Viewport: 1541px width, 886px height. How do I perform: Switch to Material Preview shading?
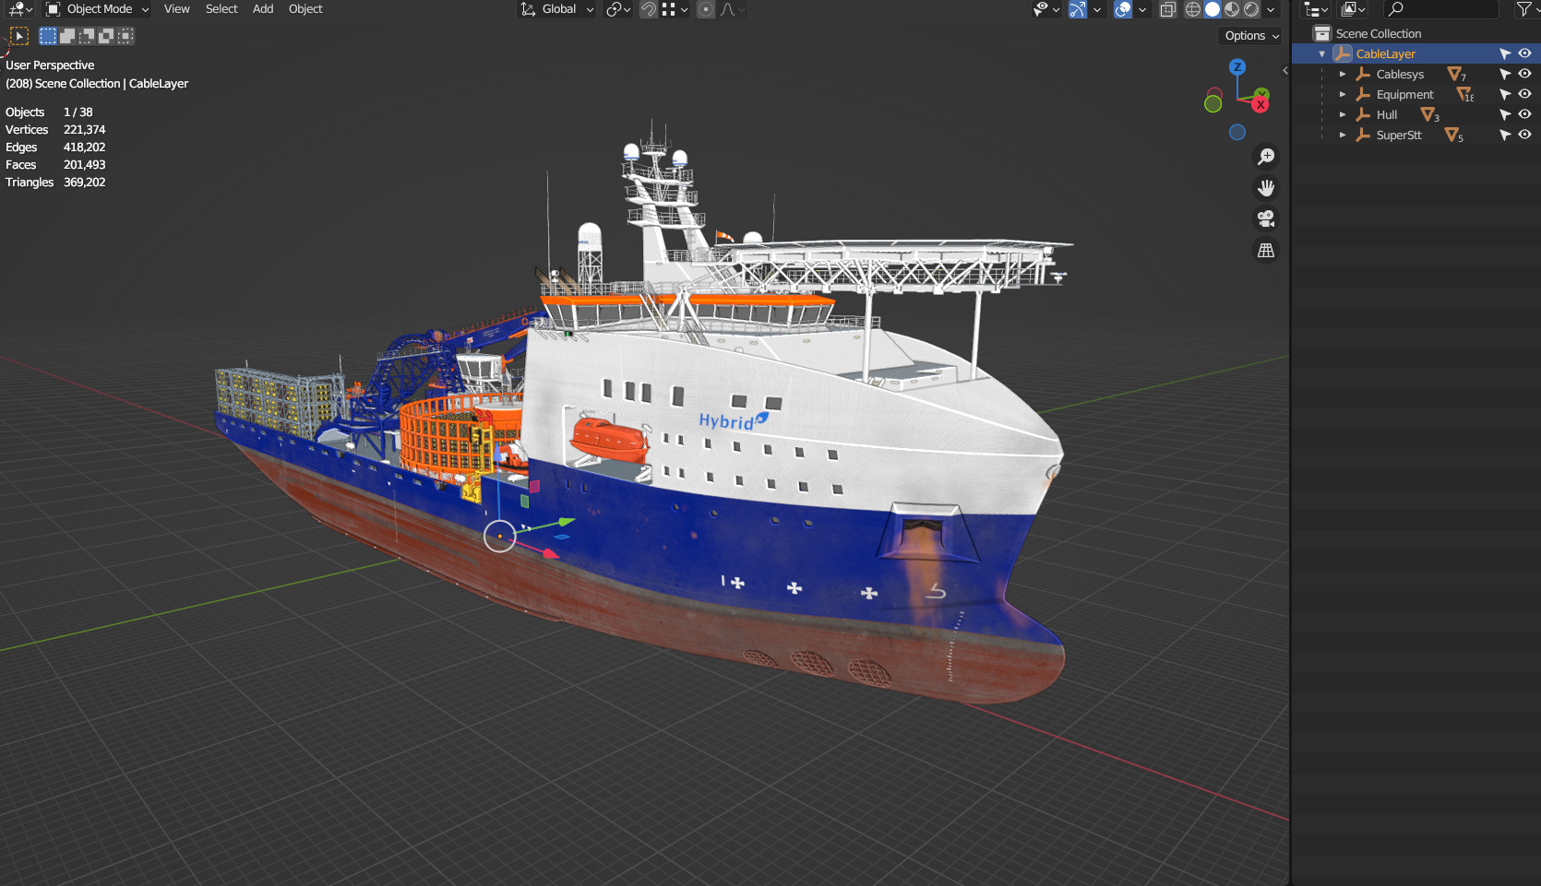coord(1232,9)
